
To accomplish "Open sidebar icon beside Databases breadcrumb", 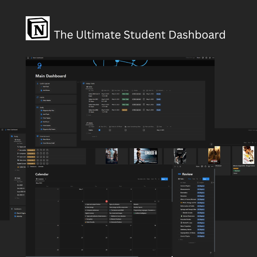I will (x=28, y=167).
